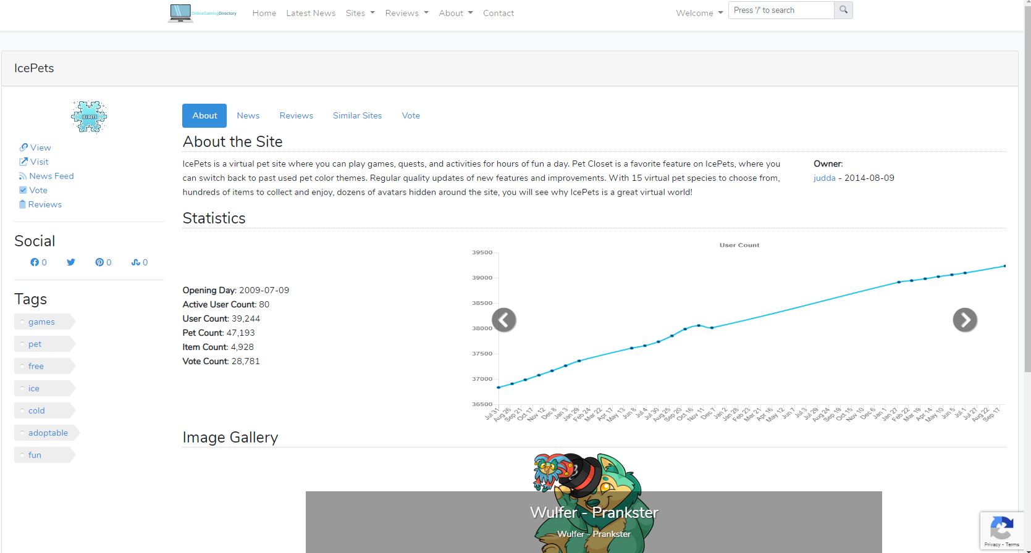Expand the Sites dropdown menu
Viewport: 1031px width, 553px height.
tap(360, 13)
